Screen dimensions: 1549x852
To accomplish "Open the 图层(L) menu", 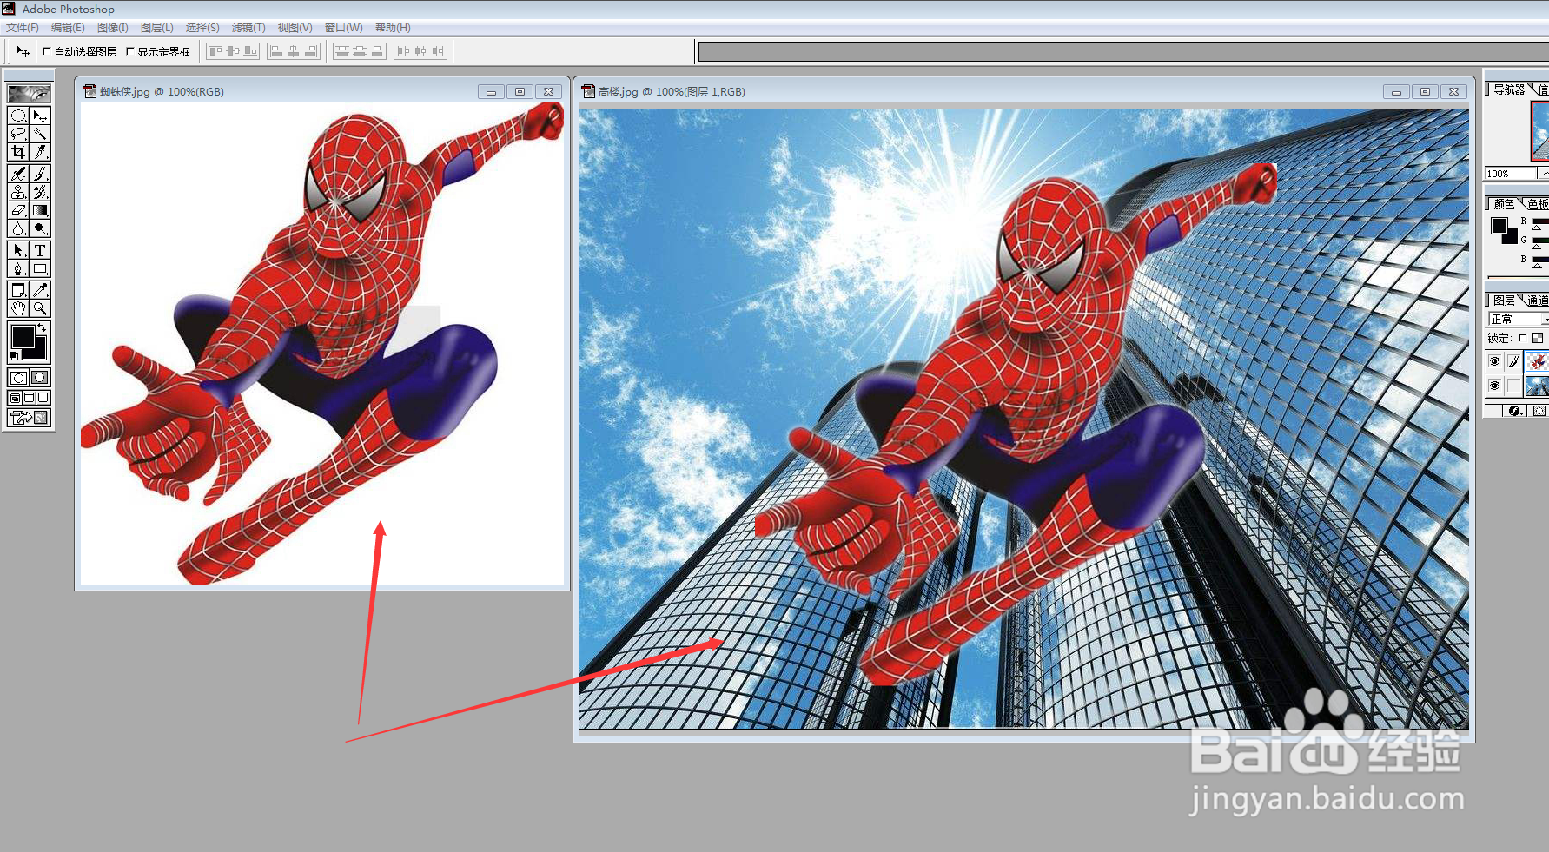I will [157, 28].
